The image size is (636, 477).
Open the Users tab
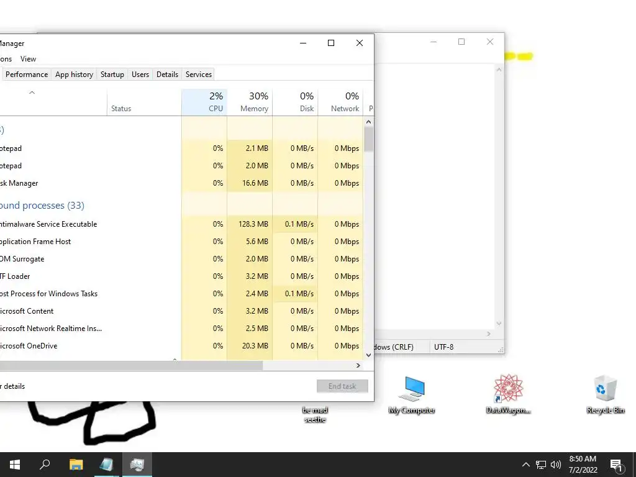pyautogui.click(x=140, y=75)
